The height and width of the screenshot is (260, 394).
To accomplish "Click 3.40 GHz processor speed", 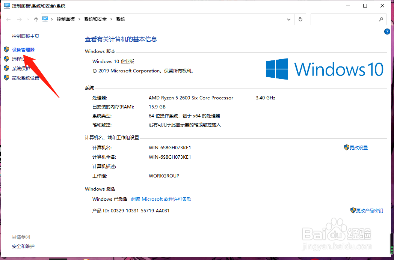I will (x=266, y=98).
